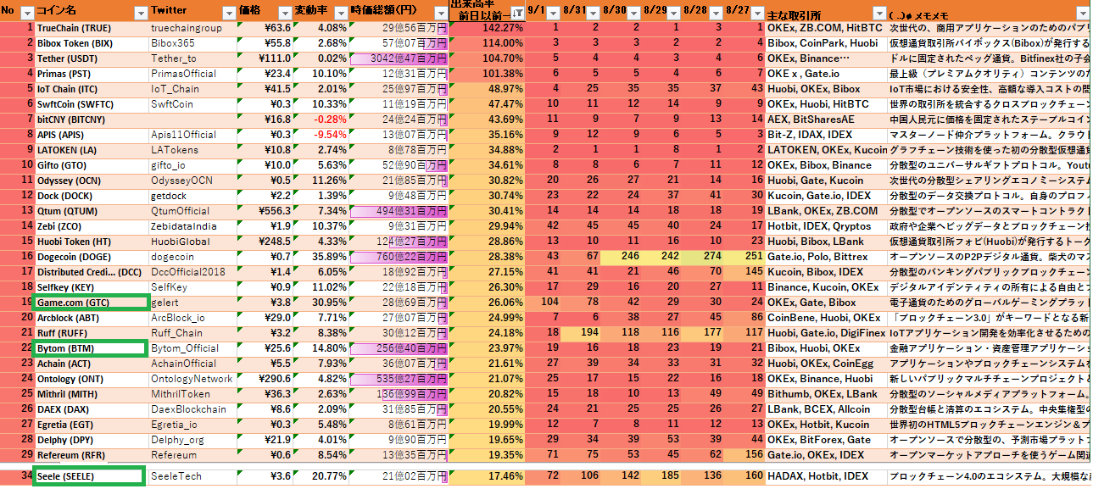The width and height of the screenshot is (1093, 489).
Task: Expand the Twitter column filter arrow
Action: [x=227, y=13]
